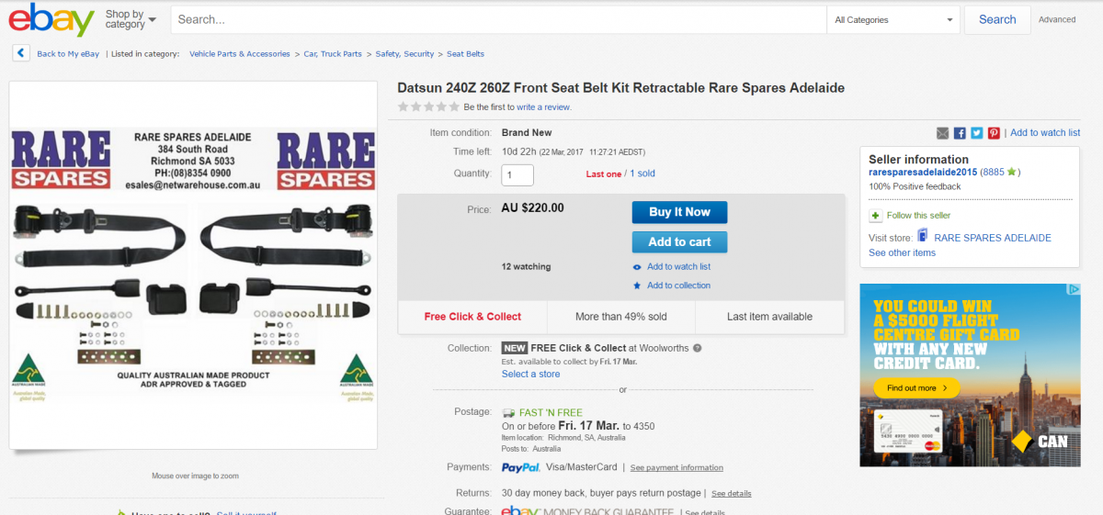Click the back arrow icon

[20, 53]
